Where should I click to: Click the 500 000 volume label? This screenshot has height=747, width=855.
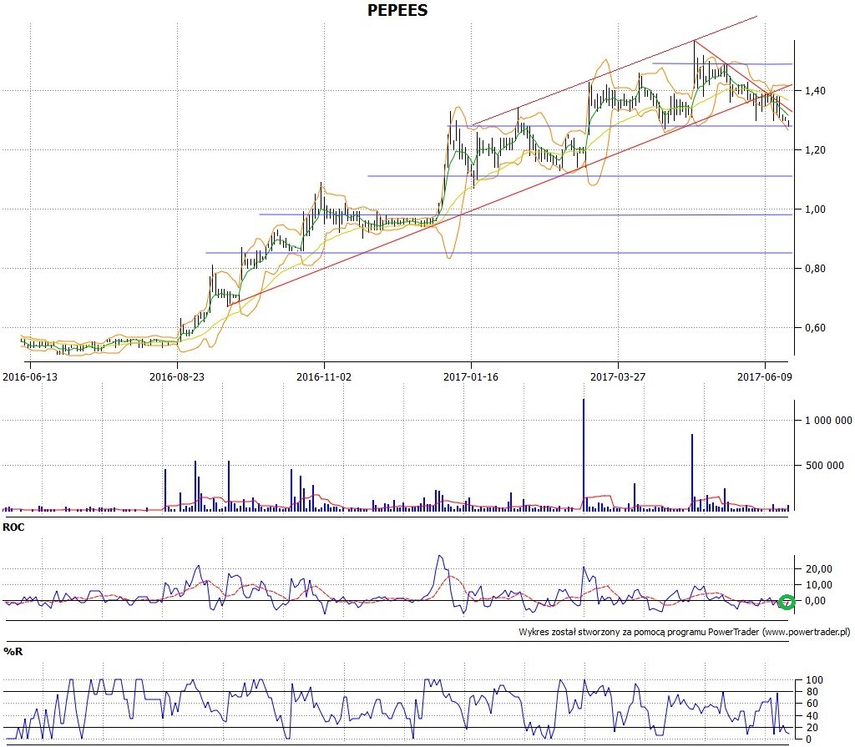pos(824,466)
